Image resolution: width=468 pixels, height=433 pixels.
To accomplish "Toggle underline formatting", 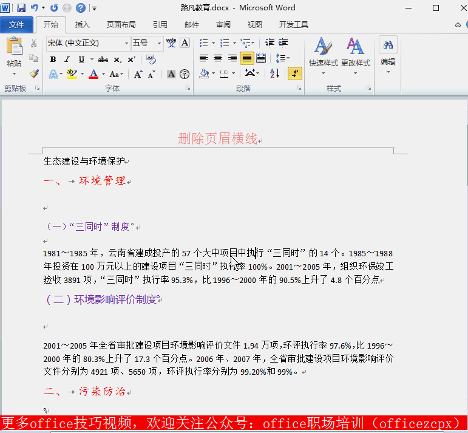I will coord(81,60).
